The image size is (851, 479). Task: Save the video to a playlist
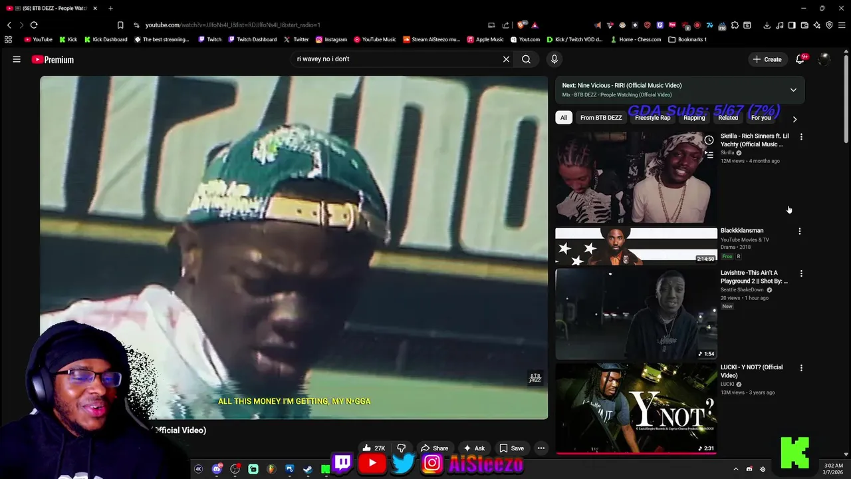[x=512, y=448]
